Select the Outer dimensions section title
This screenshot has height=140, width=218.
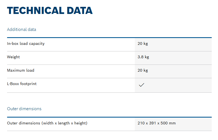tap(24, 109)
